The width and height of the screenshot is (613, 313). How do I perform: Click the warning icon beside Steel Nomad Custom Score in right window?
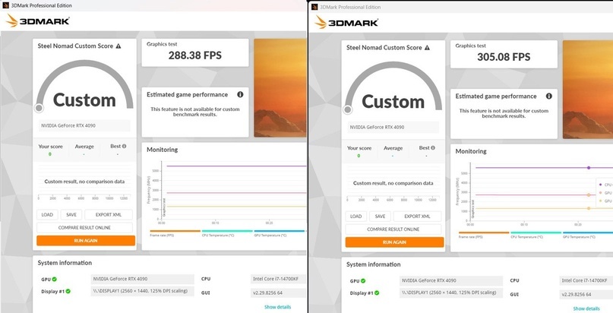(427, 48)
